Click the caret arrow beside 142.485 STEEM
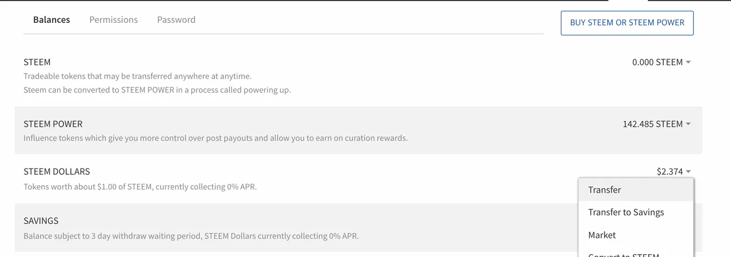This screenshot has height=257, width=731. tap(688, 124)
